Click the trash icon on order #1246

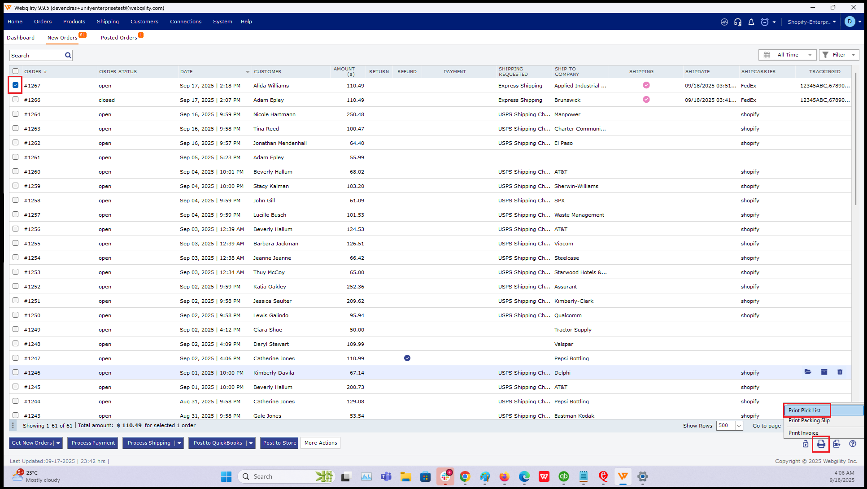point(840,372)
